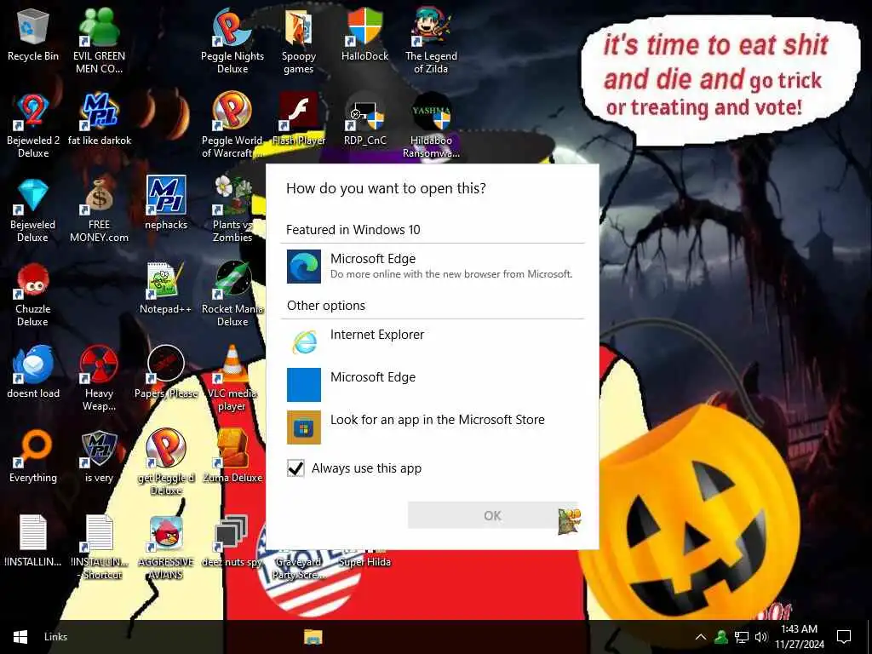The width and height of the screenshot is (872, 654).
Task: Open EVIL GREEN MEN CO desktop shortcut
Action: coord(99,40)
